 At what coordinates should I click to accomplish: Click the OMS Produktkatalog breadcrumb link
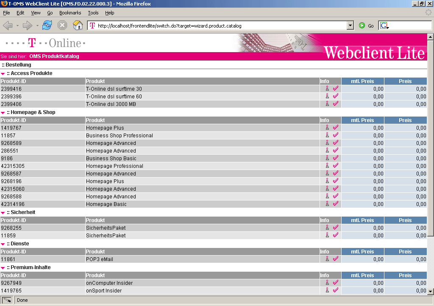pos(54,56)
